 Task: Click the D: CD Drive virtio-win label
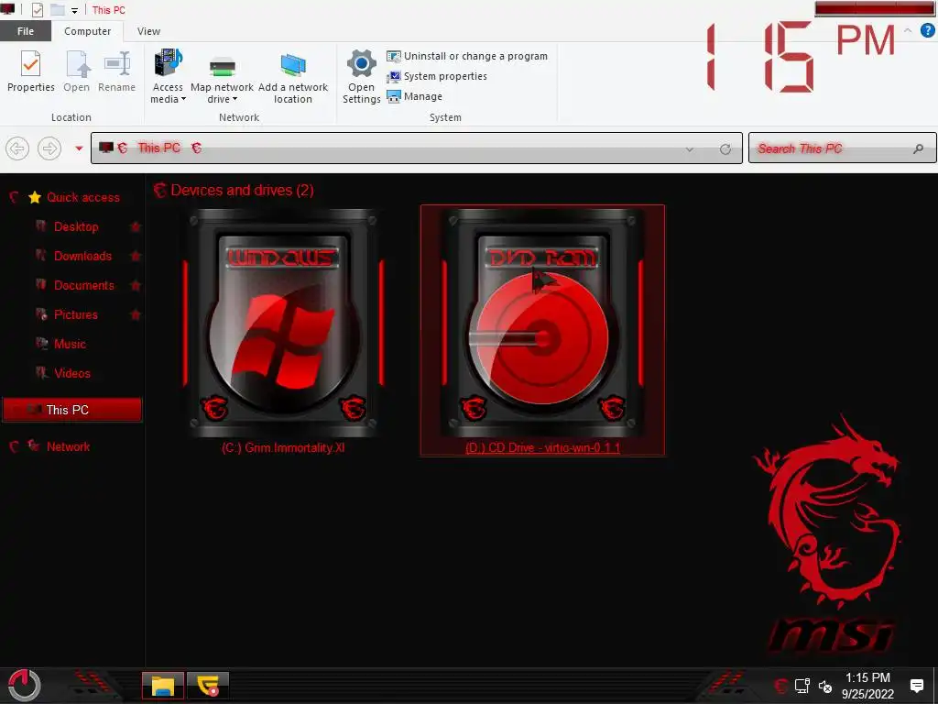[542, 447]
